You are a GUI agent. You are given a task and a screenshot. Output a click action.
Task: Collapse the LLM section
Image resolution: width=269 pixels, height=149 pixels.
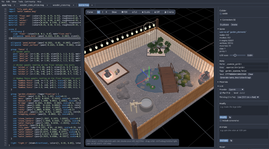[x=221, y=86]
